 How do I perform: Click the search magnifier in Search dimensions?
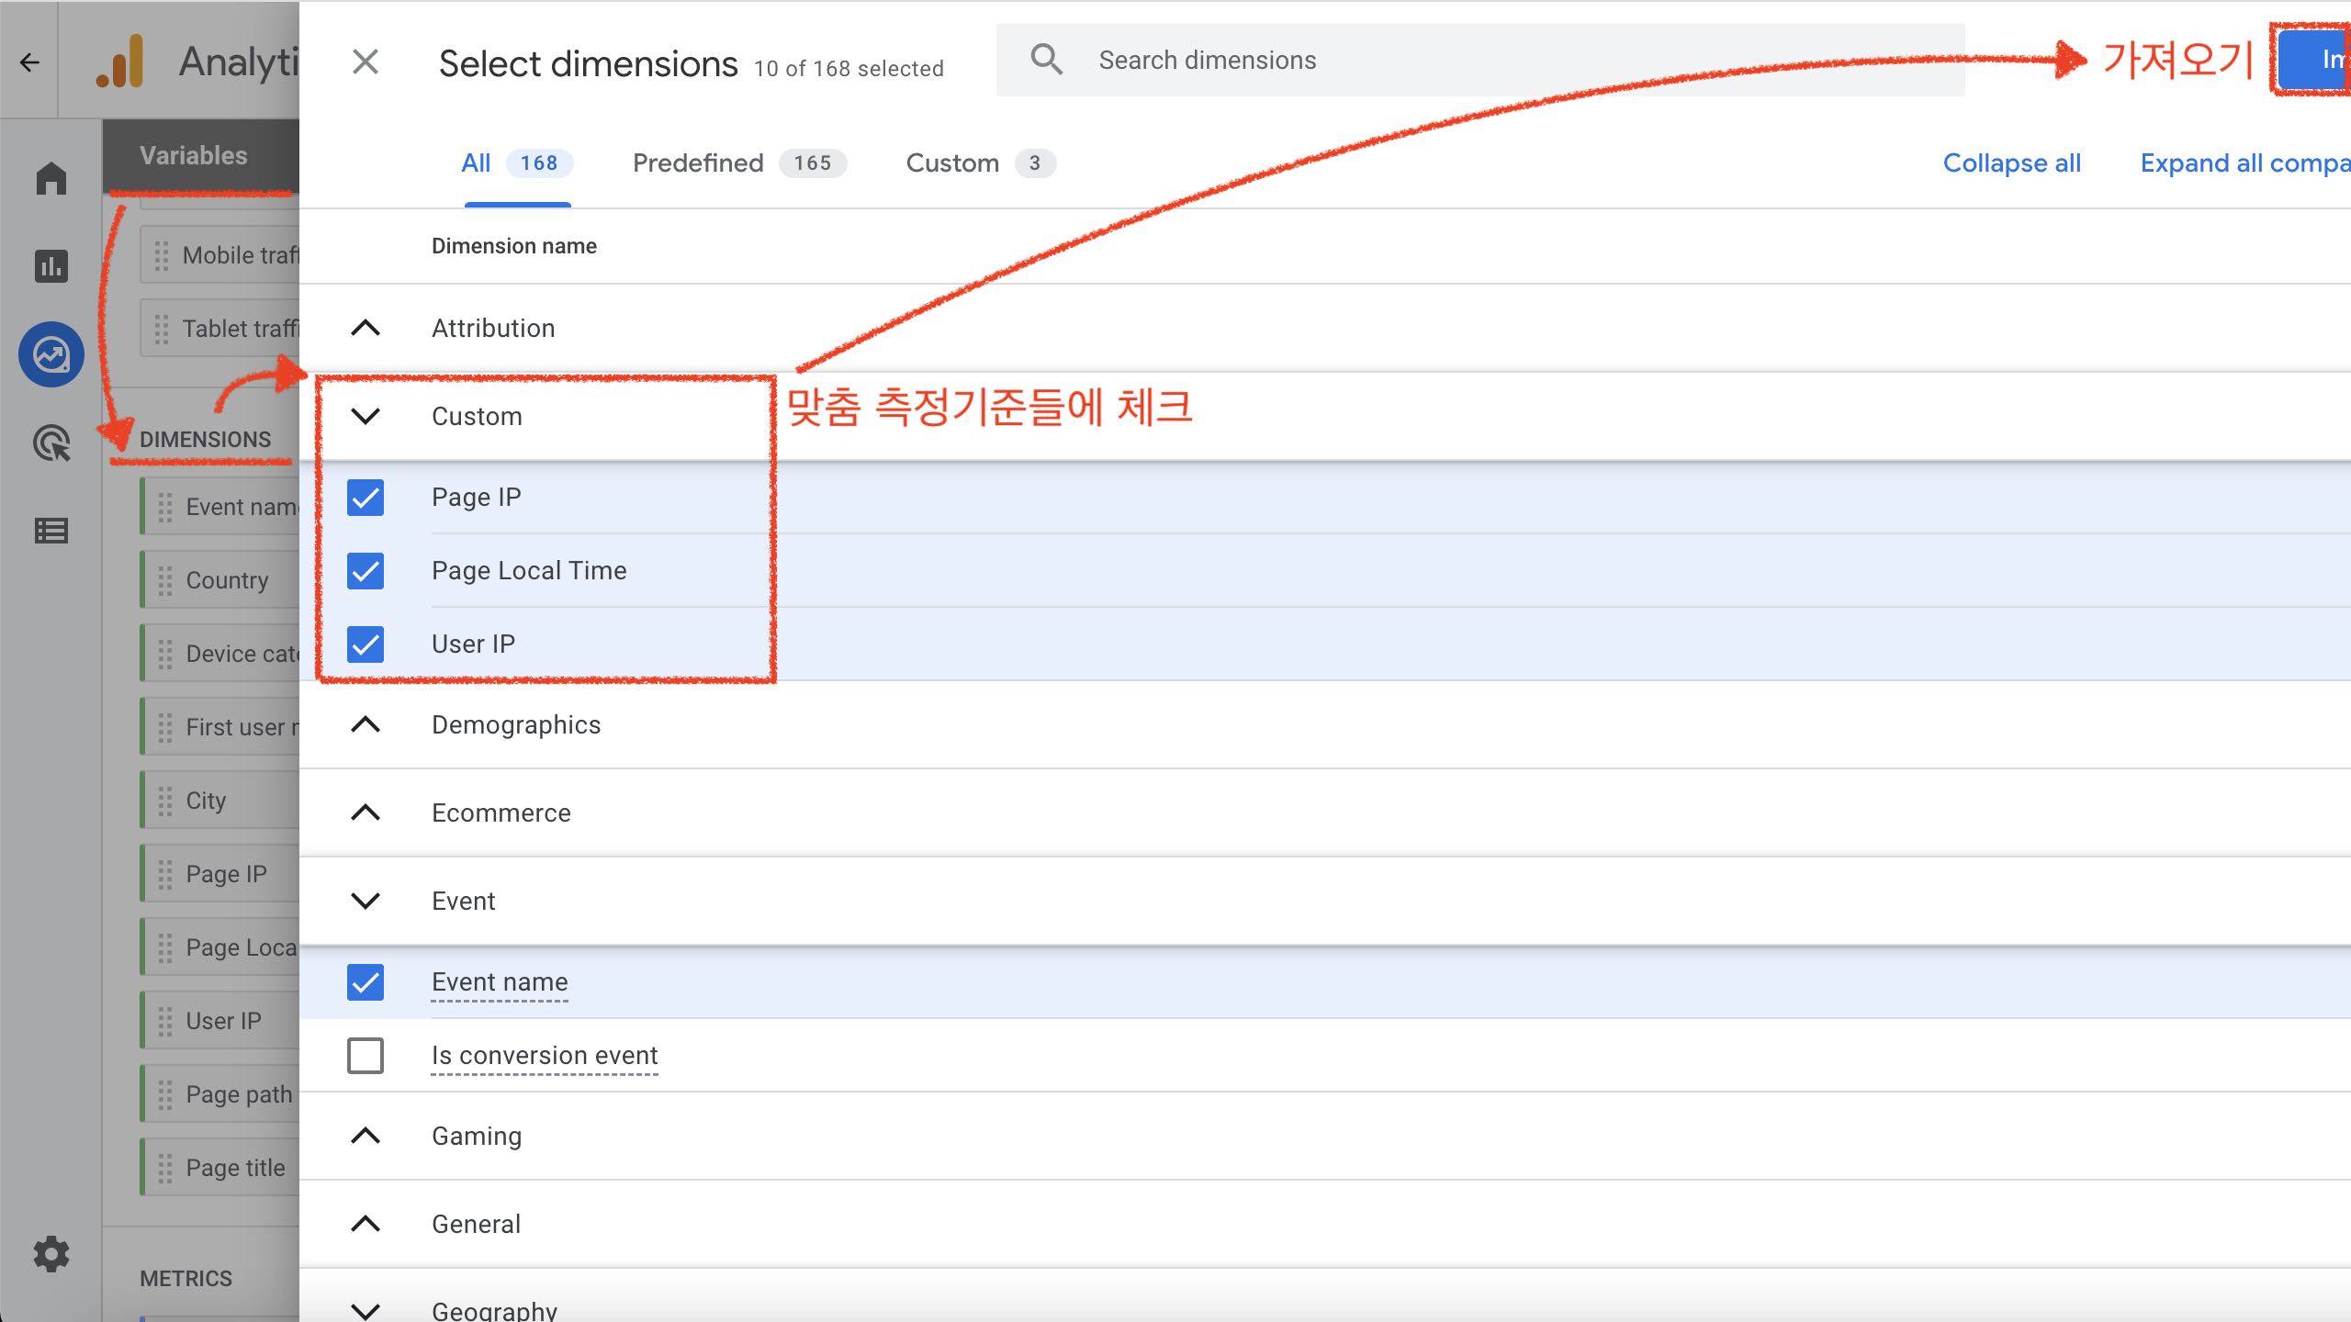pos(1045,59)
